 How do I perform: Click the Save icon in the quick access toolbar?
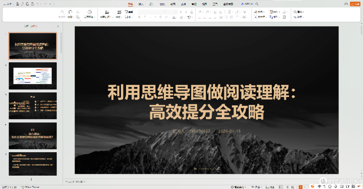pyautogui.click(x=17, y=4)
